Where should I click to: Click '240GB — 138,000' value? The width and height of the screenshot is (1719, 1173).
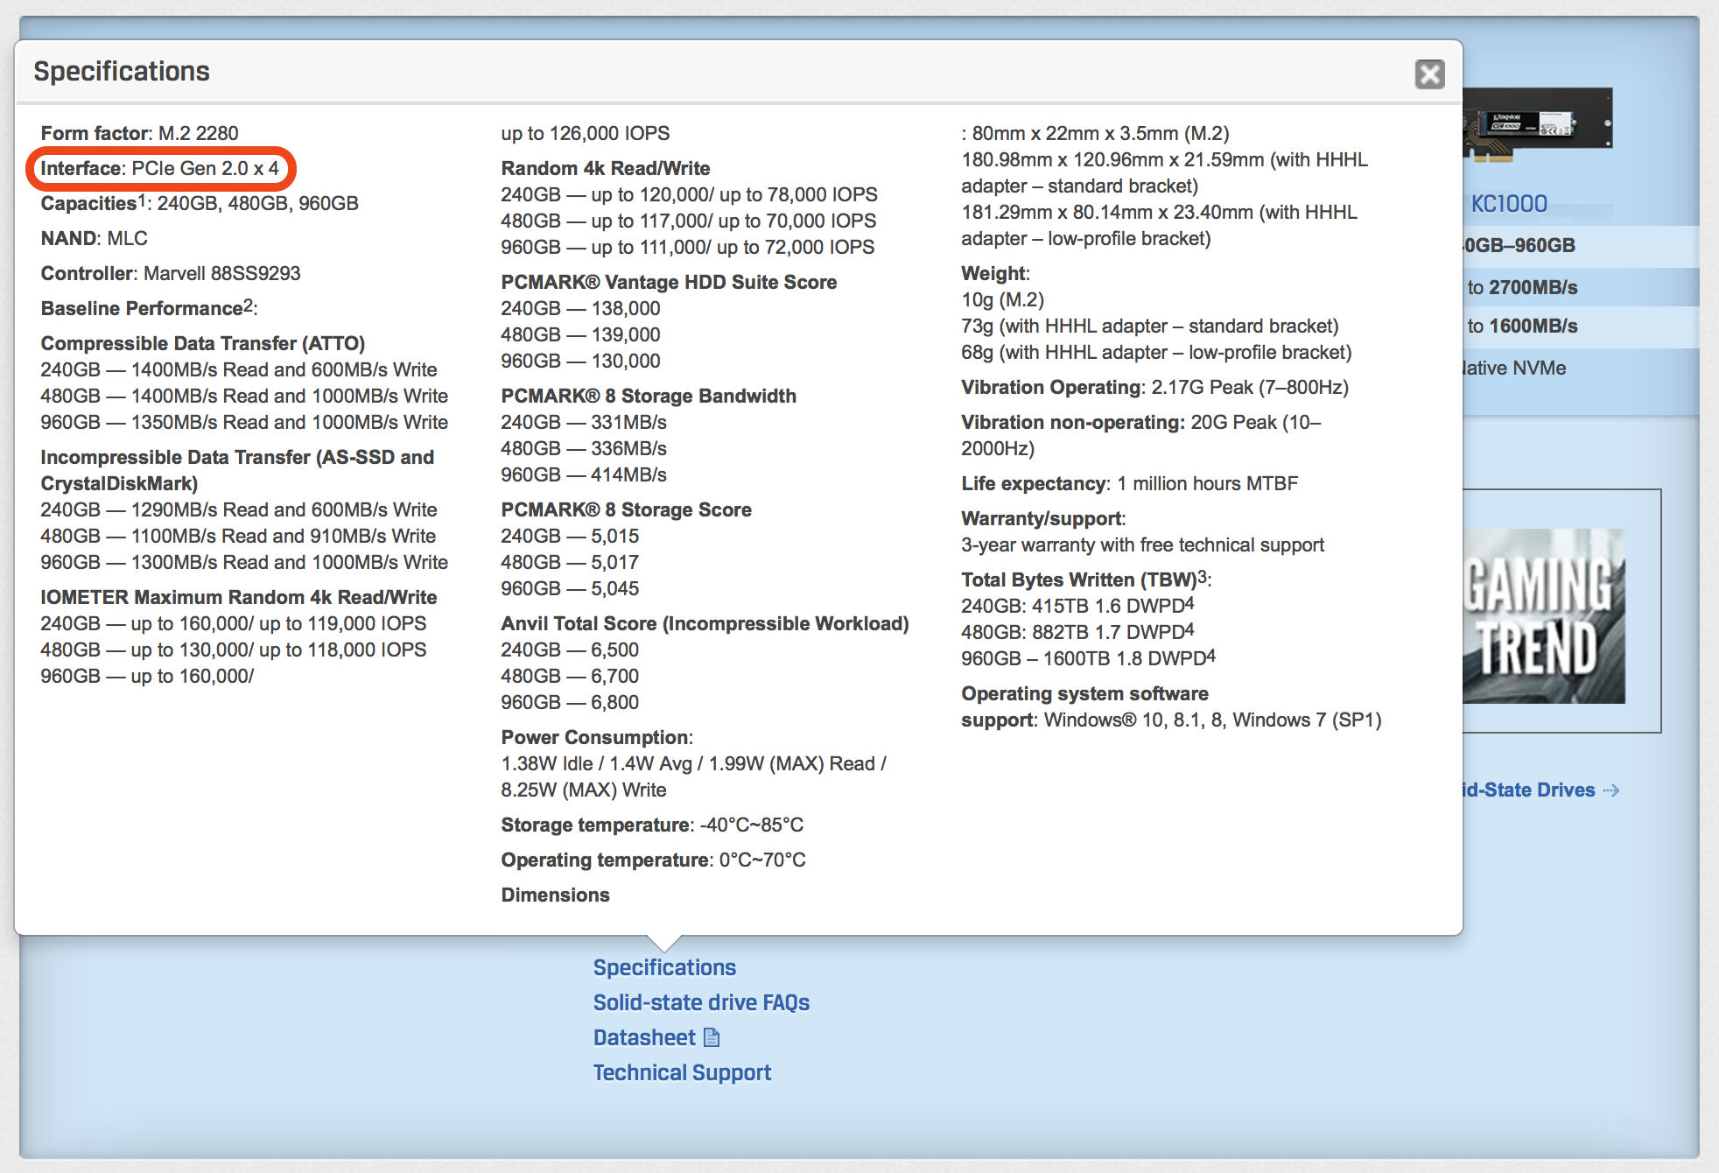(580, 308)
